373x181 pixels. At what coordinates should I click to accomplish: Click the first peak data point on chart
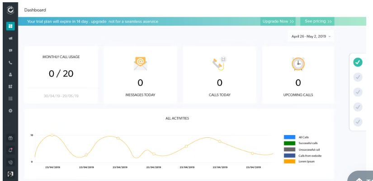click(x=52, y=135)
